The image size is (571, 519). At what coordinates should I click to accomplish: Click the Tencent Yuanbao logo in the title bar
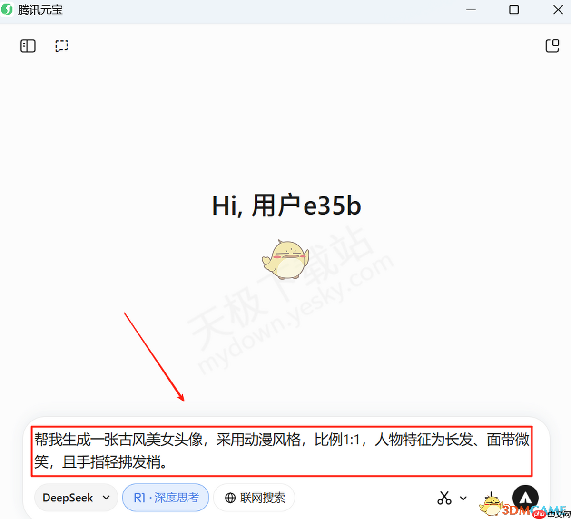coord(8,10)
